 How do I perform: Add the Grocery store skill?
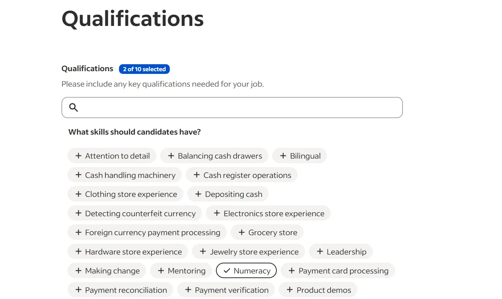(267, 232)
